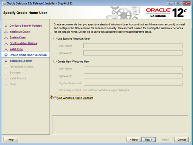Click step marker icon for Grid Installation Options

(6, 43)
